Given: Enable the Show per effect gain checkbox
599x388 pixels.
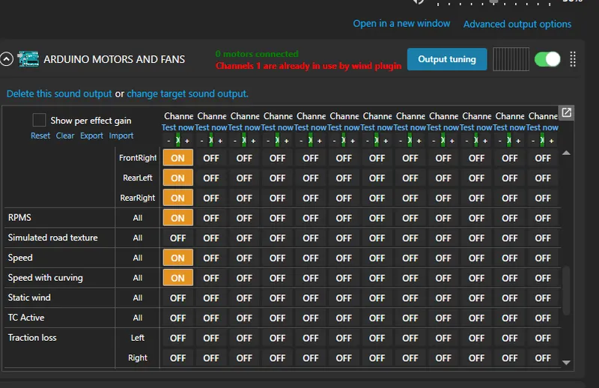Looking at the screenshot, I should click(x=39, y=120).
